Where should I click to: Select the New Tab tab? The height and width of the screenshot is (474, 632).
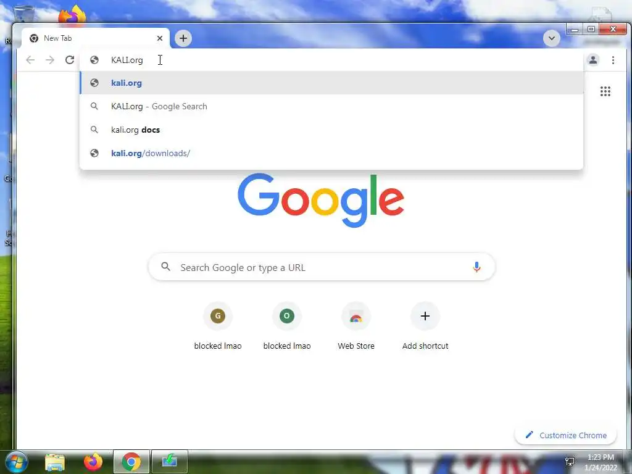(96, 38)
